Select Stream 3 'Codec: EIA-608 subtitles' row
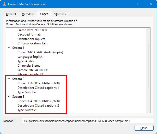157x134 pixels. tap(39, 101)
